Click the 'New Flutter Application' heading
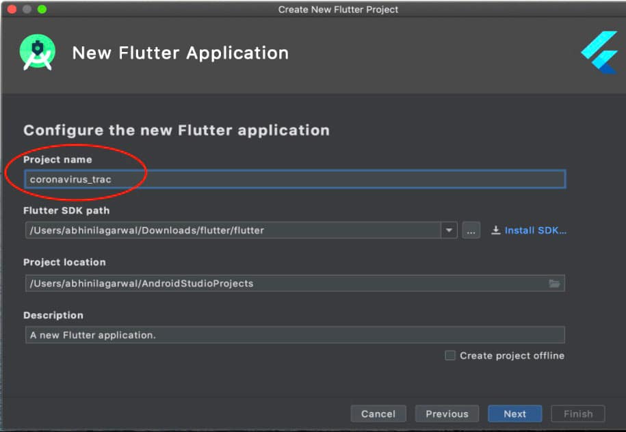This screenshot has width=626, height=432. pos(180,53)
